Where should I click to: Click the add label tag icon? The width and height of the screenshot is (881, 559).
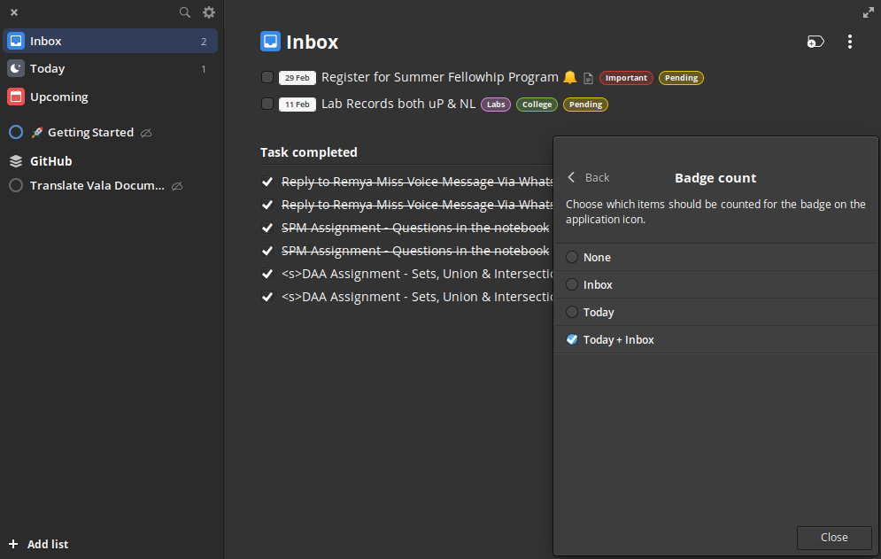pos(815,42)
